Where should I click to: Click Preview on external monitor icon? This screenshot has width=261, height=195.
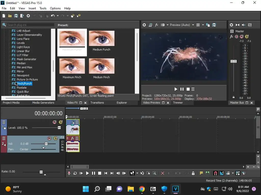click(x=150, y=25)
